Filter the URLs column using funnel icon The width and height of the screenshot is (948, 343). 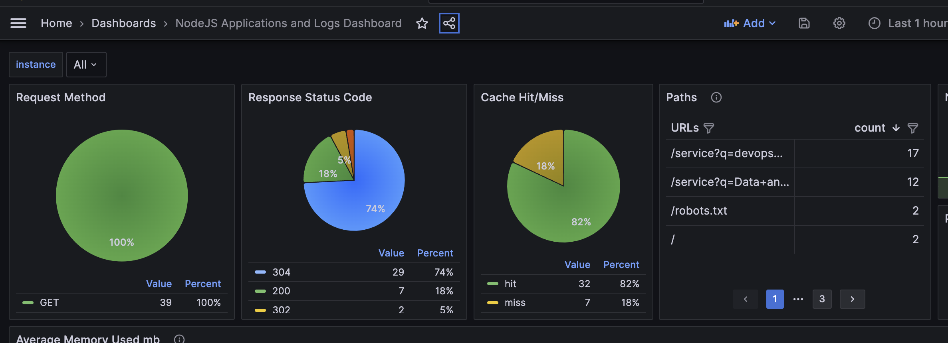pos(709,128)
